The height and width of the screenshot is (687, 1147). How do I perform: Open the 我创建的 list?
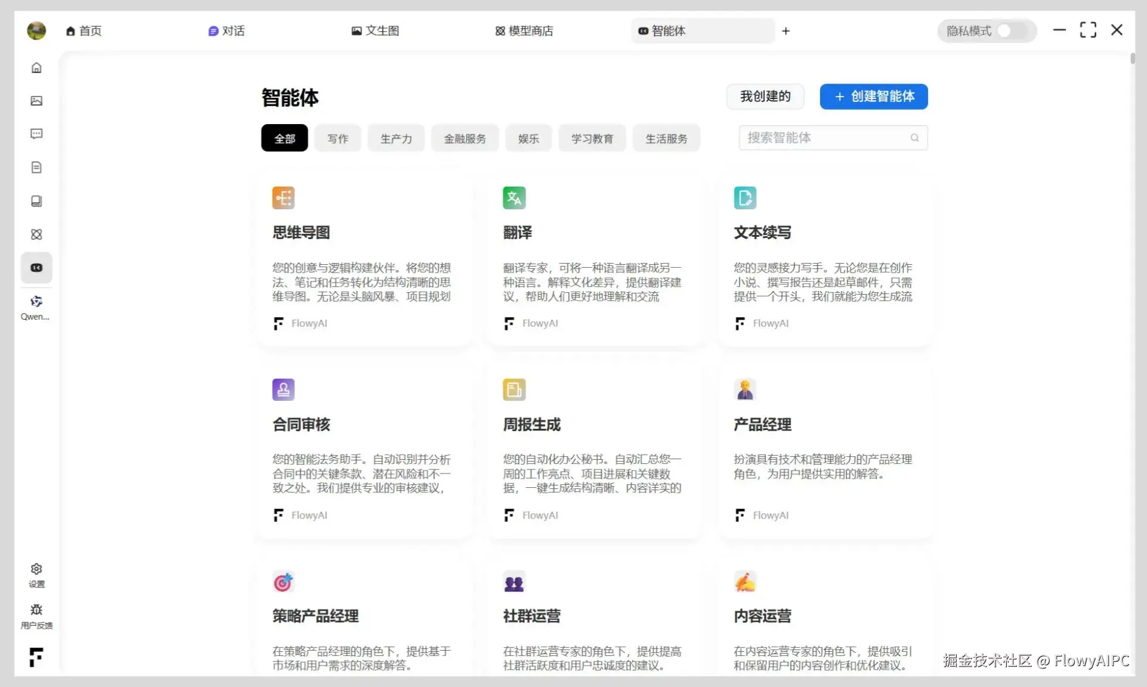[x=765, y=97]
